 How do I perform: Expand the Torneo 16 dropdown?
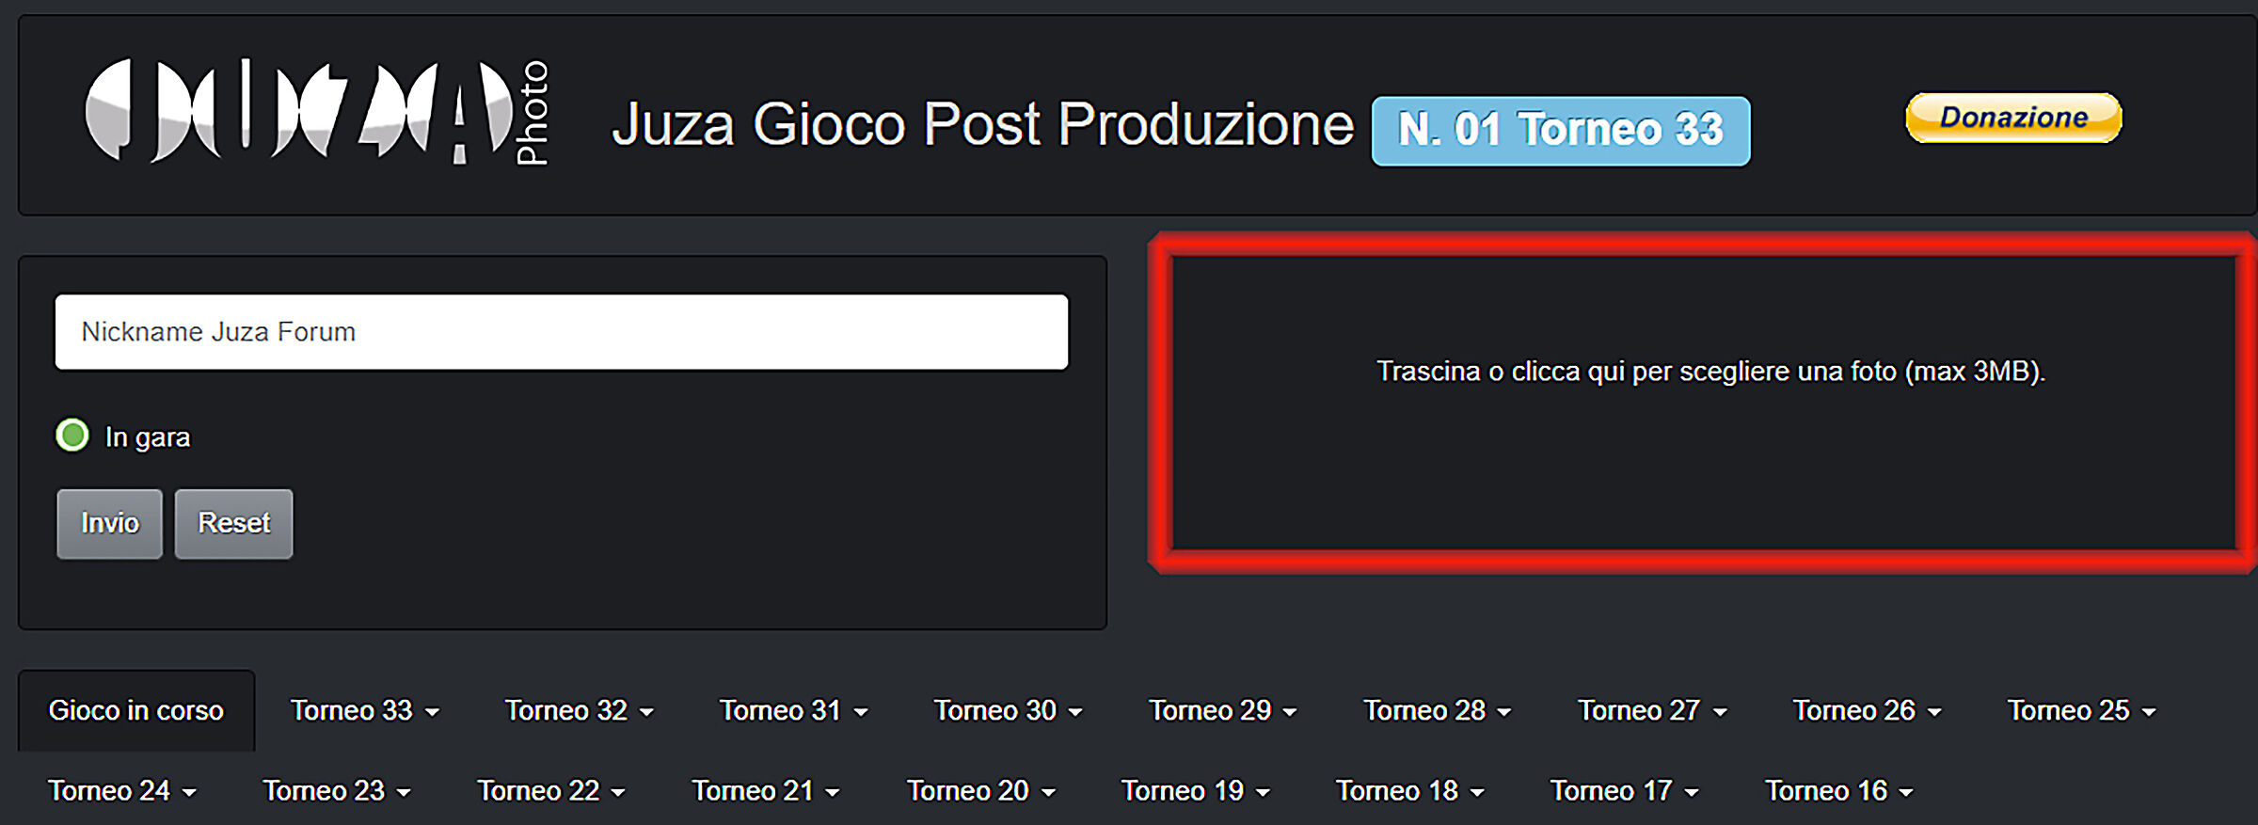pyautogui.click(x=1838, y=791)
